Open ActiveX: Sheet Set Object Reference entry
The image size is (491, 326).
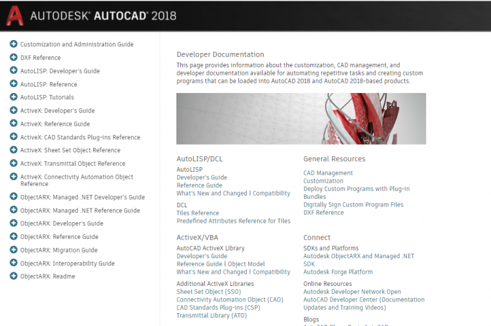[x=70, y=150]
